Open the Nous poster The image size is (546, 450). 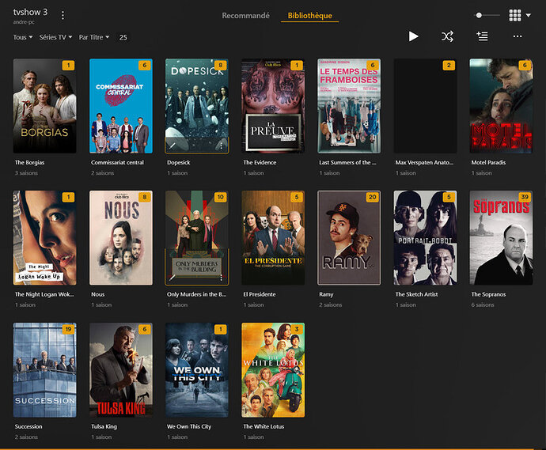121,238
